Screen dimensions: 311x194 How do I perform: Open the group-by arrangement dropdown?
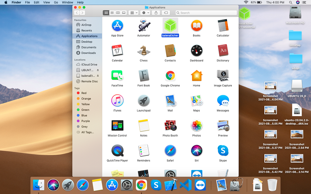pos(133,13)
